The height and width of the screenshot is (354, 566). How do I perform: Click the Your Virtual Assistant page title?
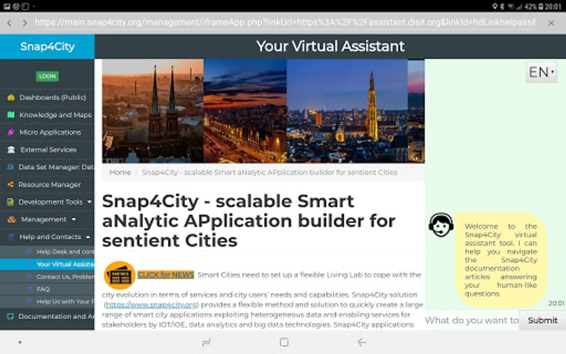tap(330, 46)
